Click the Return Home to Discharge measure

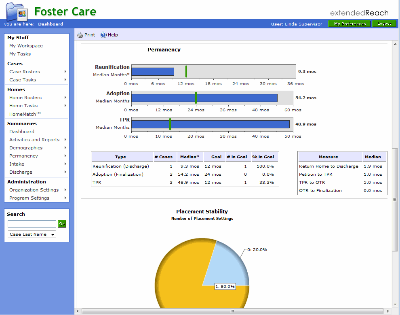pyautogui.click(x=328, y=166)
